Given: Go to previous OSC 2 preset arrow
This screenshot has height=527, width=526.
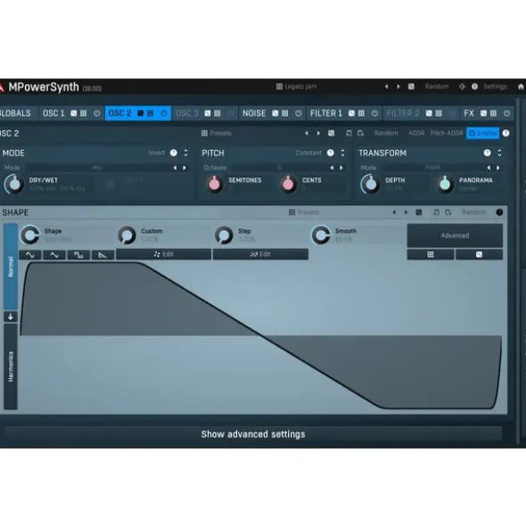Looking at the screenshot, I should coord(306,133).
